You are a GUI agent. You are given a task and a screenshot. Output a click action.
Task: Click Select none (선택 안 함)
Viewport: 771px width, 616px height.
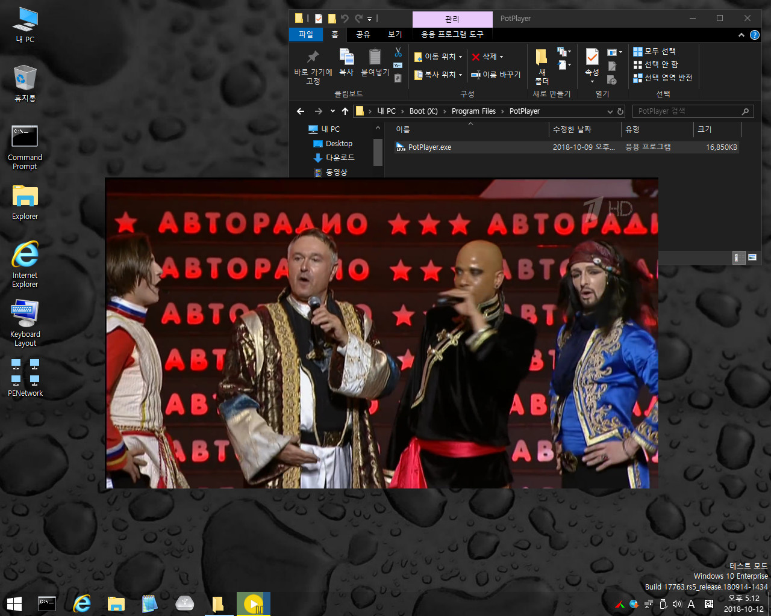[656, 64]
